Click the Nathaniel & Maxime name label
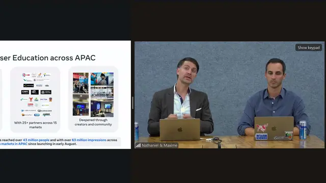The width and height of the screenshot is (326, 183). [159, 145]
